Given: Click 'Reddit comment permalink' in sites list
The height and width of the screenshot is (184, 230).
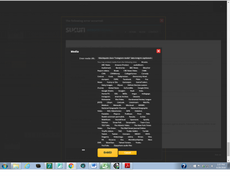Looking at the screenshot, I should (113, 117).
